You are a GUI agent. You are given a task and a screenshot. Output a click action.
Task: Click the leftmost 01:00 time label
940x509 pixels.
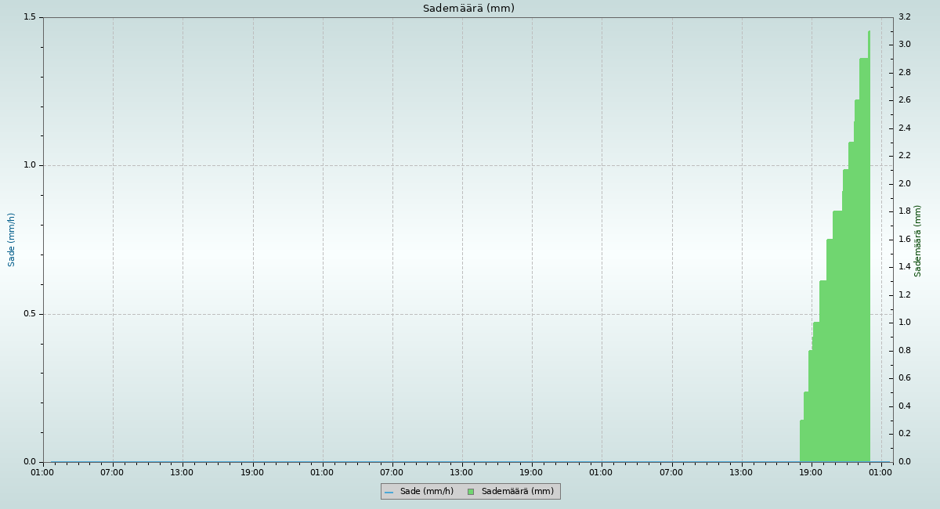[x=42, y=472]
